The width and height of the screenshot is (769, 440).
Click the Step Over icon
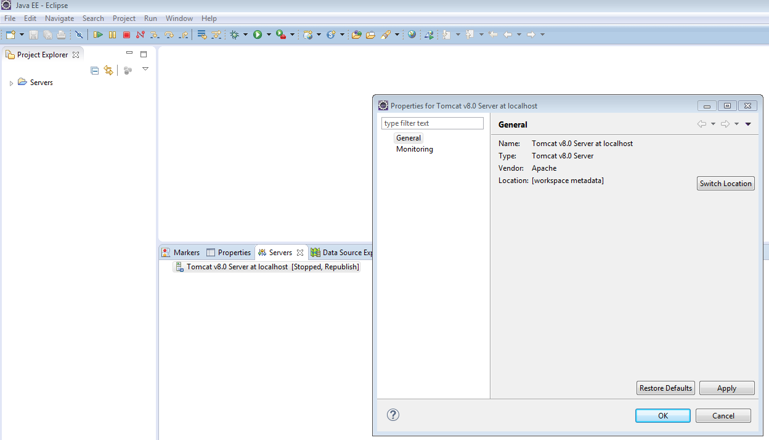coord(169,35)
